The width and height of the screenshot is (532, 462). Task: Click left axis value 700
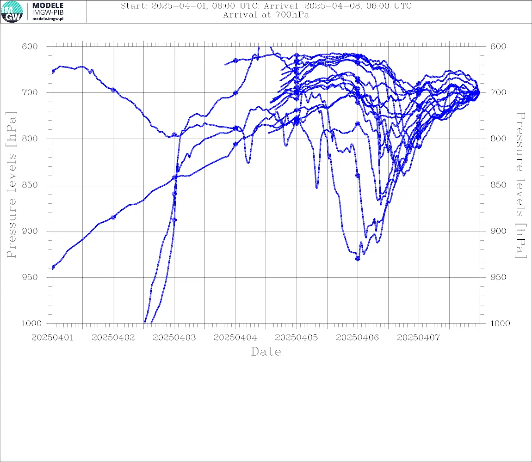click(30, 92)
